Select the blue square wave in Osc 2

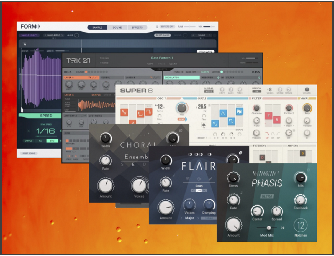(231, 121)
